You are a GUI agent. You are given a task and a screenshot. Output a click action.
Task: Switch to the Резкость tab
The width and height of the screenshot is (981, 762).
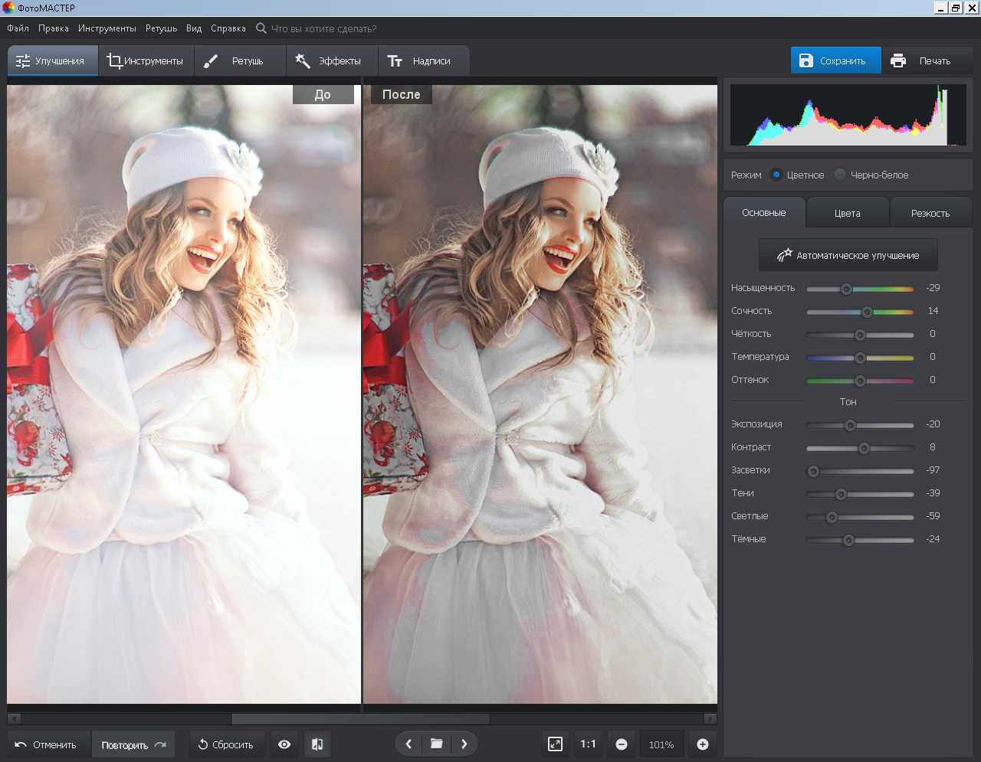point(930,213)
